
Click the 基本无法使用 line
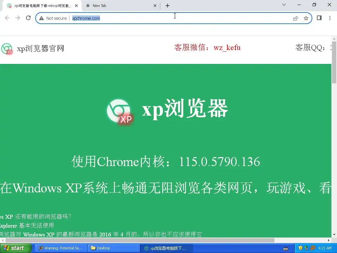pos(27,225)
